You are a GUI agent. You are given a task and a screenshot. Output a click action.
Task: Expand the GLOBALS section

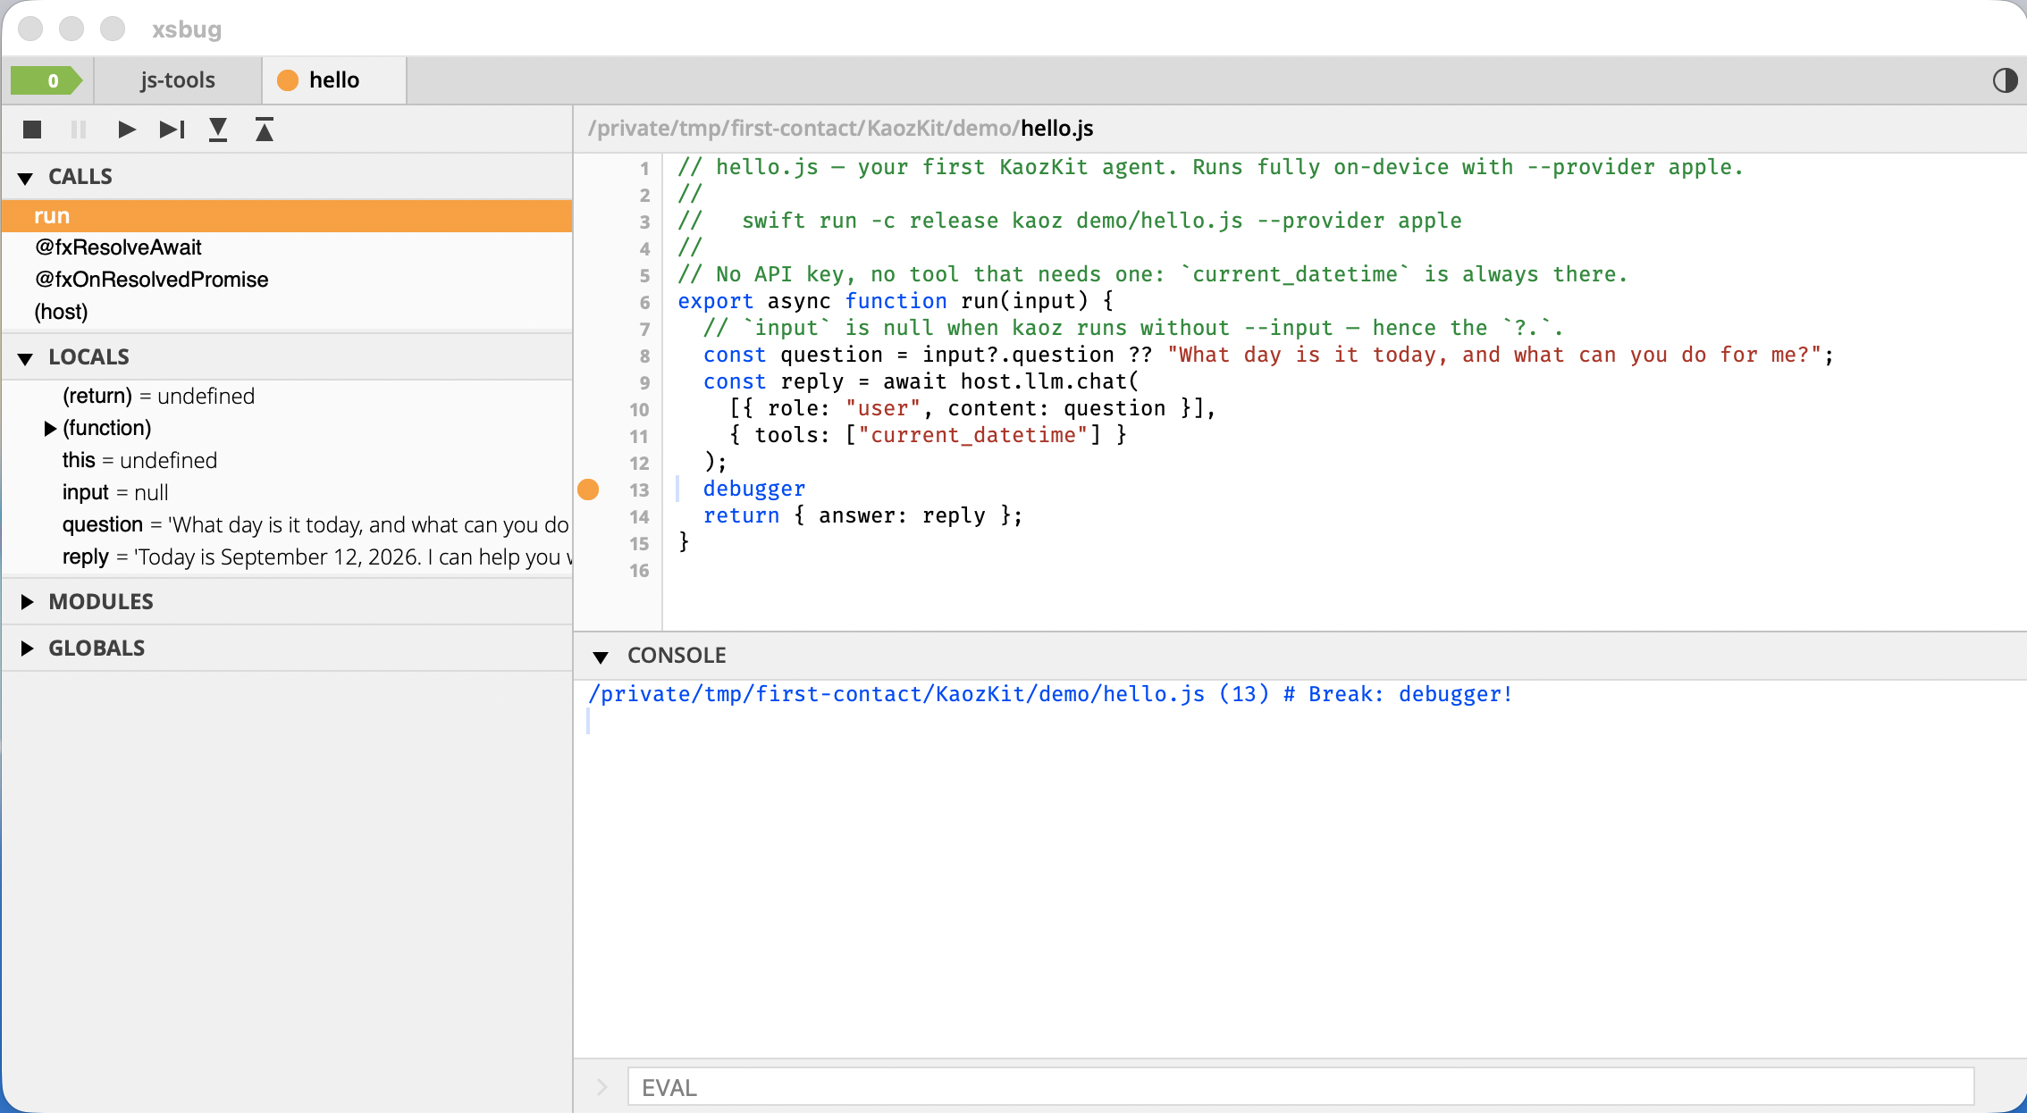pyautogui.click(x=27, y=649)
